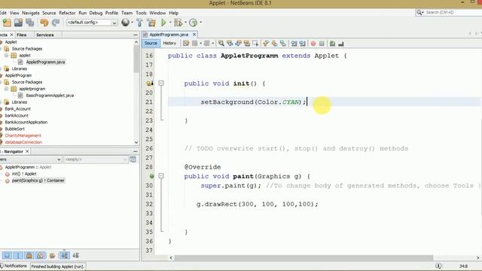Image resolution: width=482 pixels, height=271 pixels.
Task: Open the Tools menu
Action: pyautogui.click(x=141, y=13)
